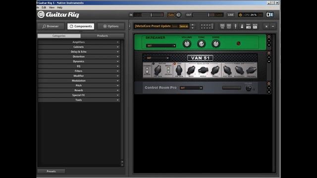Viewport: 317px width, 178px height.
Task: Click the Van 51 Bass knob
Action: 191,70
